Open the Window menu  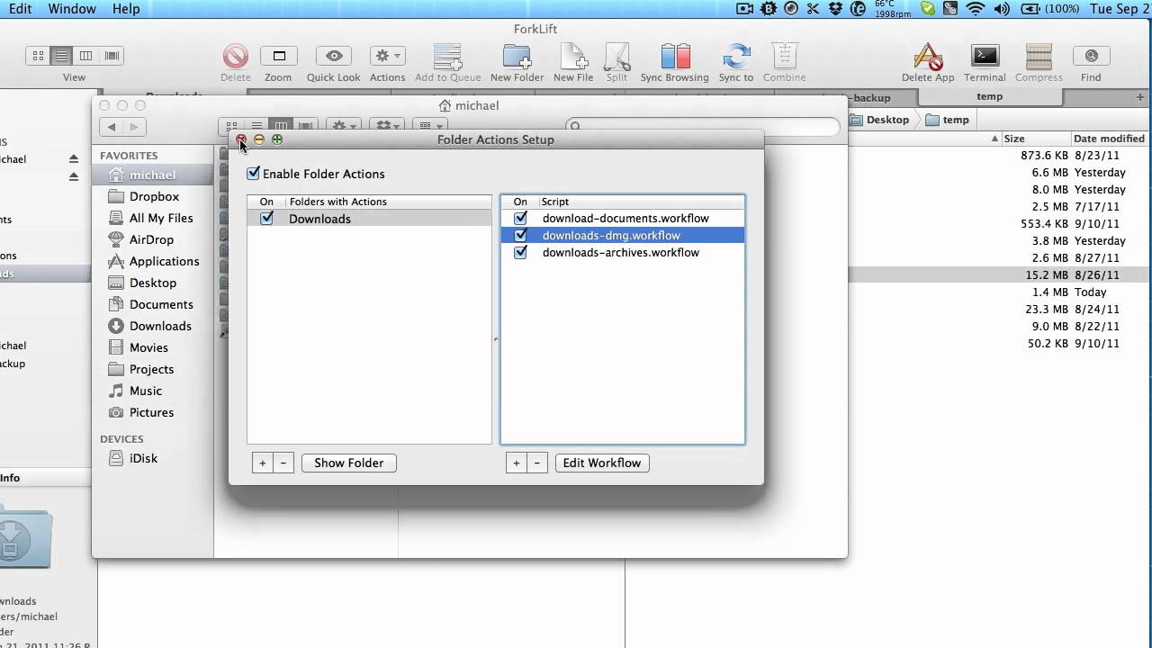pyautogui.click(x=72, y=9)
